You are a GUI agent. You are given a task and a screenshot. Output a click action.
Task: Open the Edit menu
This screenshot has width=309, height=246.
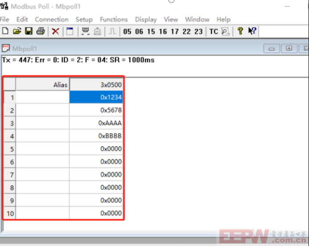coord(22,20)
